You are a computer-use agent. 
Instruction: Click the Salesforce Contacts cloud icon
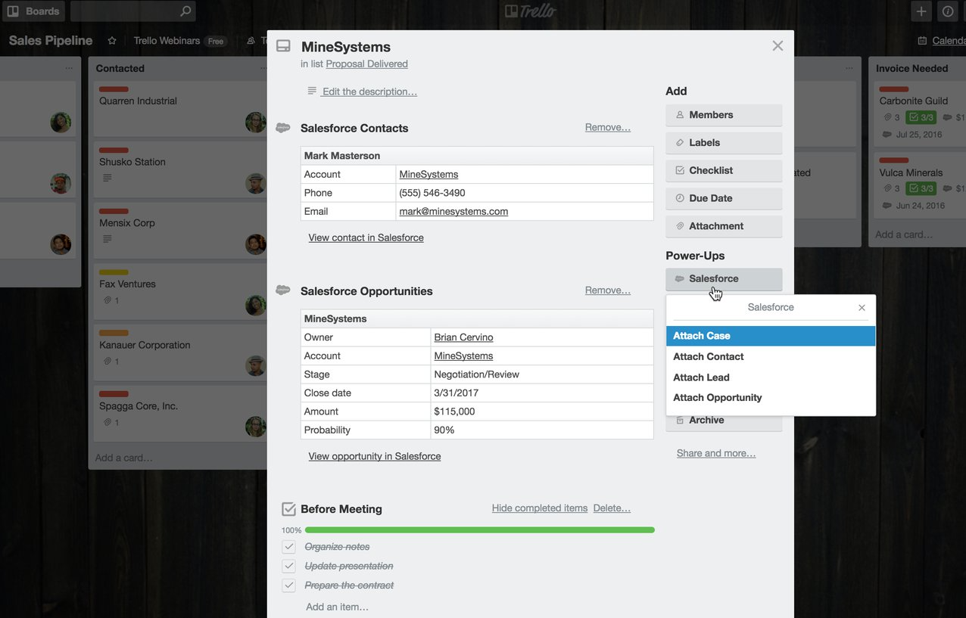pyautogui.click(x=282, y=128)
